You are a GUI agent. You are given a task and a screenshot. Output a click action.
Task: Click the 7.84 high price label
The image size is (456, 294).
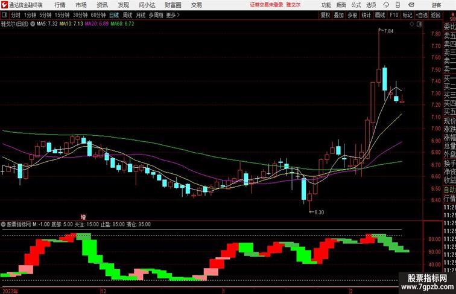(388, 31)
